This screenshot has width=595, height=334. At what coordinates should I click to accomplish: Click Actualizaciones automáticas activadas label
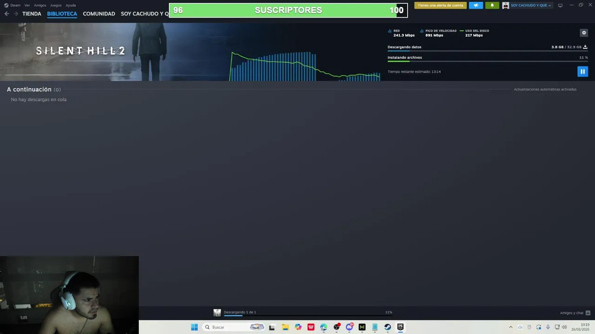(545, 89)
